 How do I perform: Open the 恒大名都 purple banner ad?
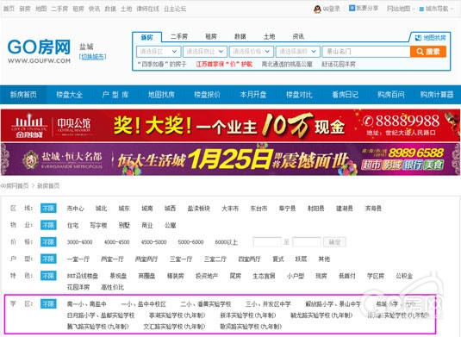[x=231, y=159]
